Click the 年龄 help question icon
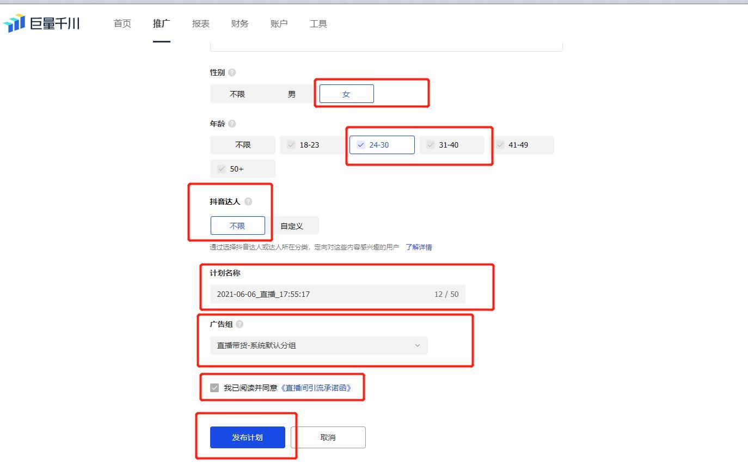Image resolution: width=748 pixels, height=463 pixels. (232, 124)
